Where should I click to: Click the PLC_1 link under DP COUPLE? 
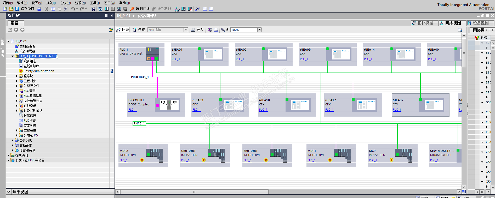(x=133, y=110)
